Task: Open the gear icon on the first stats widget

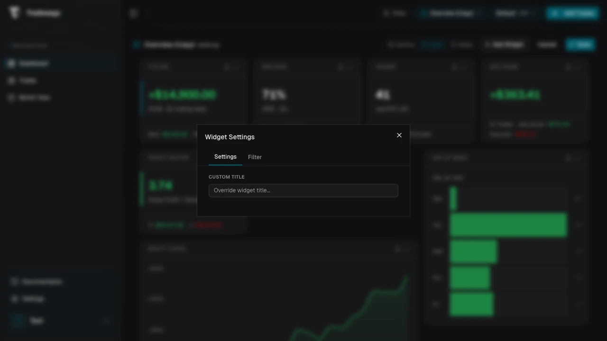Action: tap(227, 67)
